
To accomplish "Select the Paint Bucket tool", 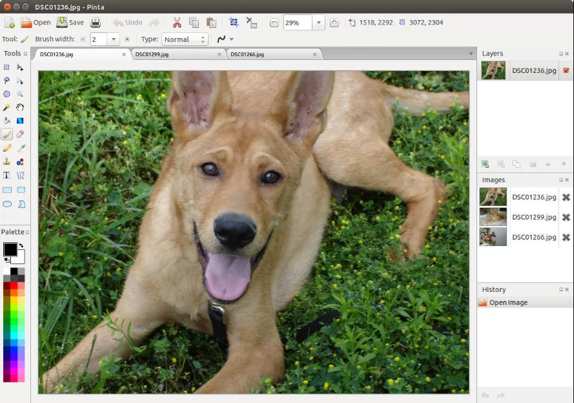I will [x=7, y=121].
